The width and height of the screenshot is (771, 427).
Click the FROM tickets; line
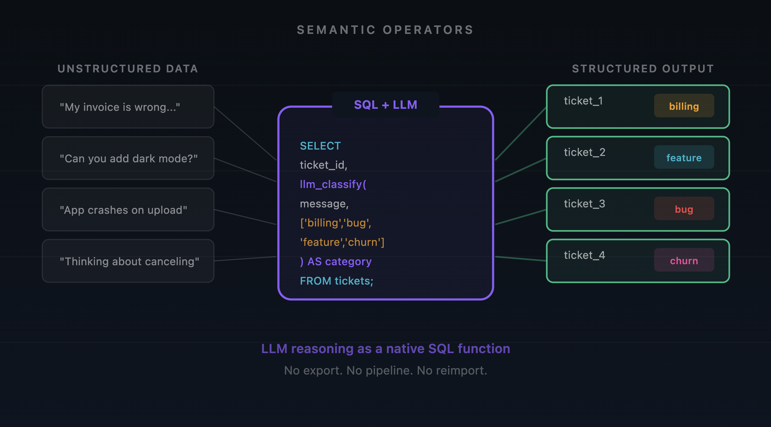[336, 281]
